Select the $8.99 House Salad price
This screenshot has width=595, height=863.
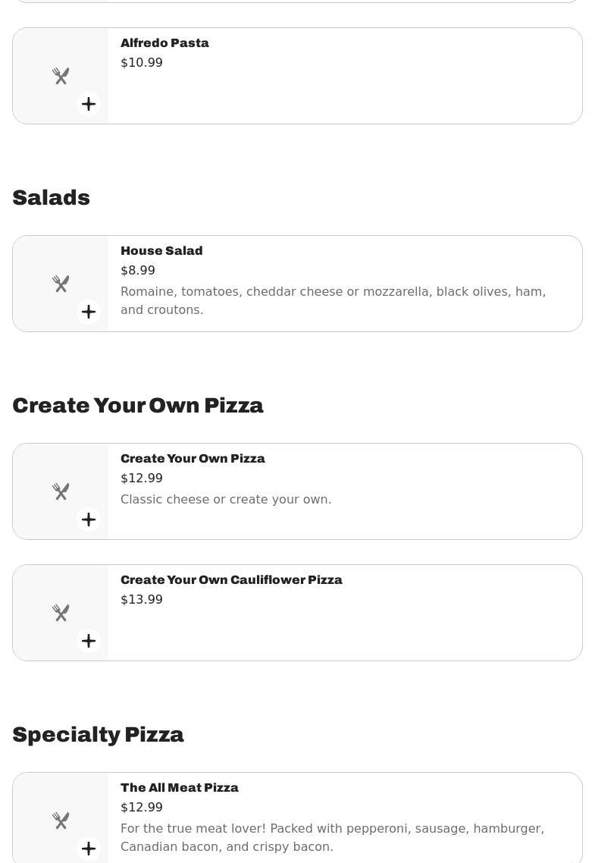click(138, 271)
